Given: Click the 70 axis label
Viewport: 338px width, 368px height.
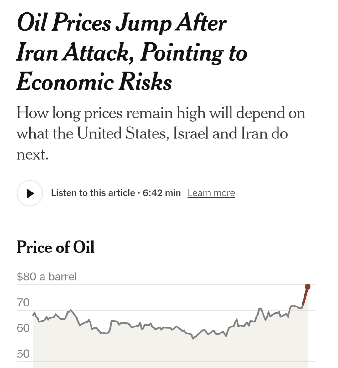Looking at the screenshot, I should [23, 302].
